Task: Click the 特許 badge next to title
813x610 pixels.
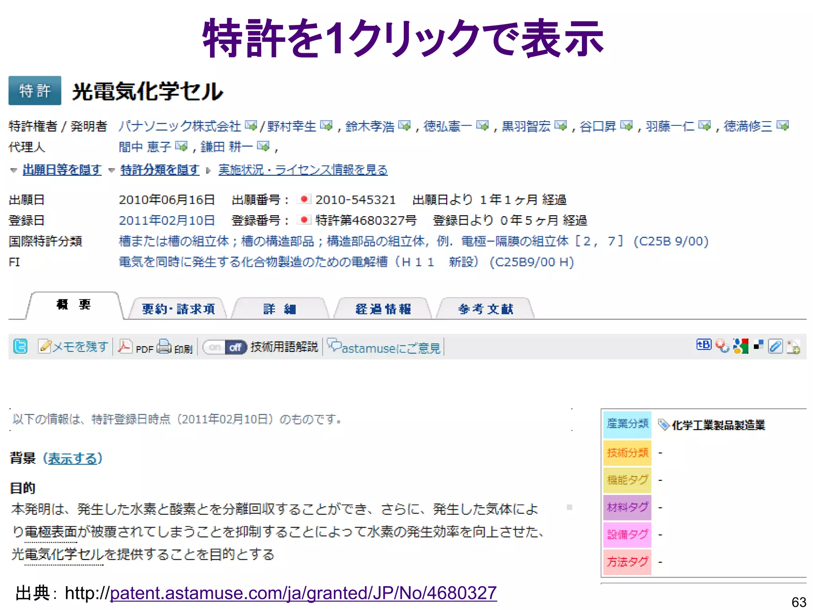Action: (x=35, y=91)
